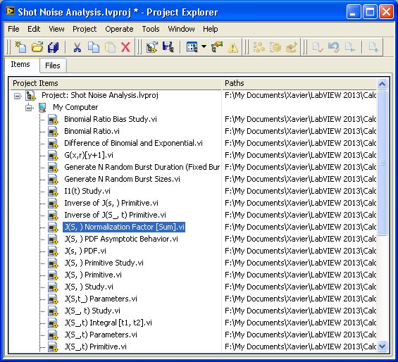Click the Resolve Conflicts warning icon
This screenshot has width=398, height=362.
point(232,47)
